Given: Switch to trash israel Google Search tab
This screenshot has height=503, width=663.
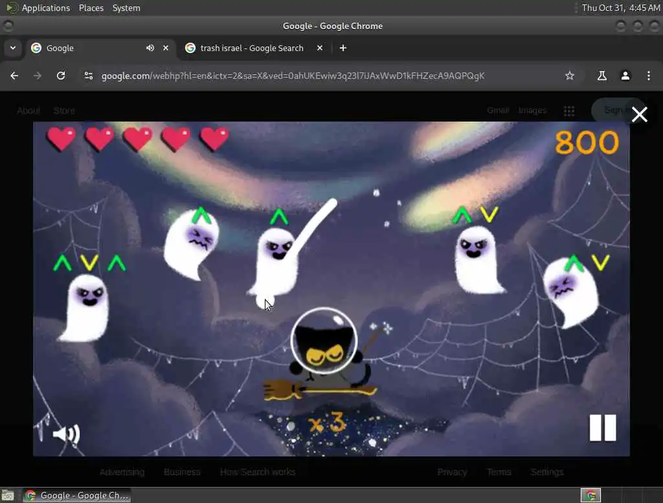Looking at the screenshot, I should coord(252,48).
